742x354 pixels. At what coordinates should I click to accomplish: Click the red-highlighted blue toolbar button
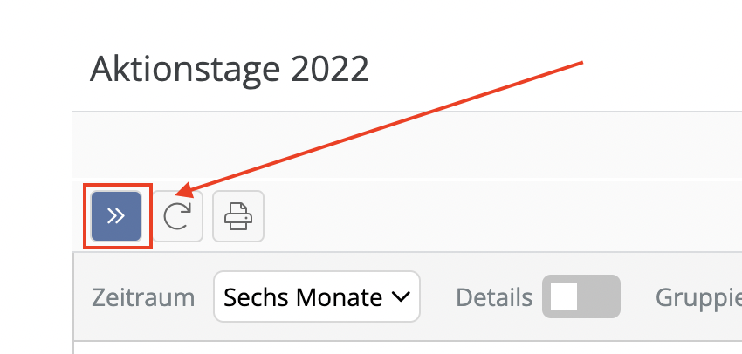coord(116,216)
